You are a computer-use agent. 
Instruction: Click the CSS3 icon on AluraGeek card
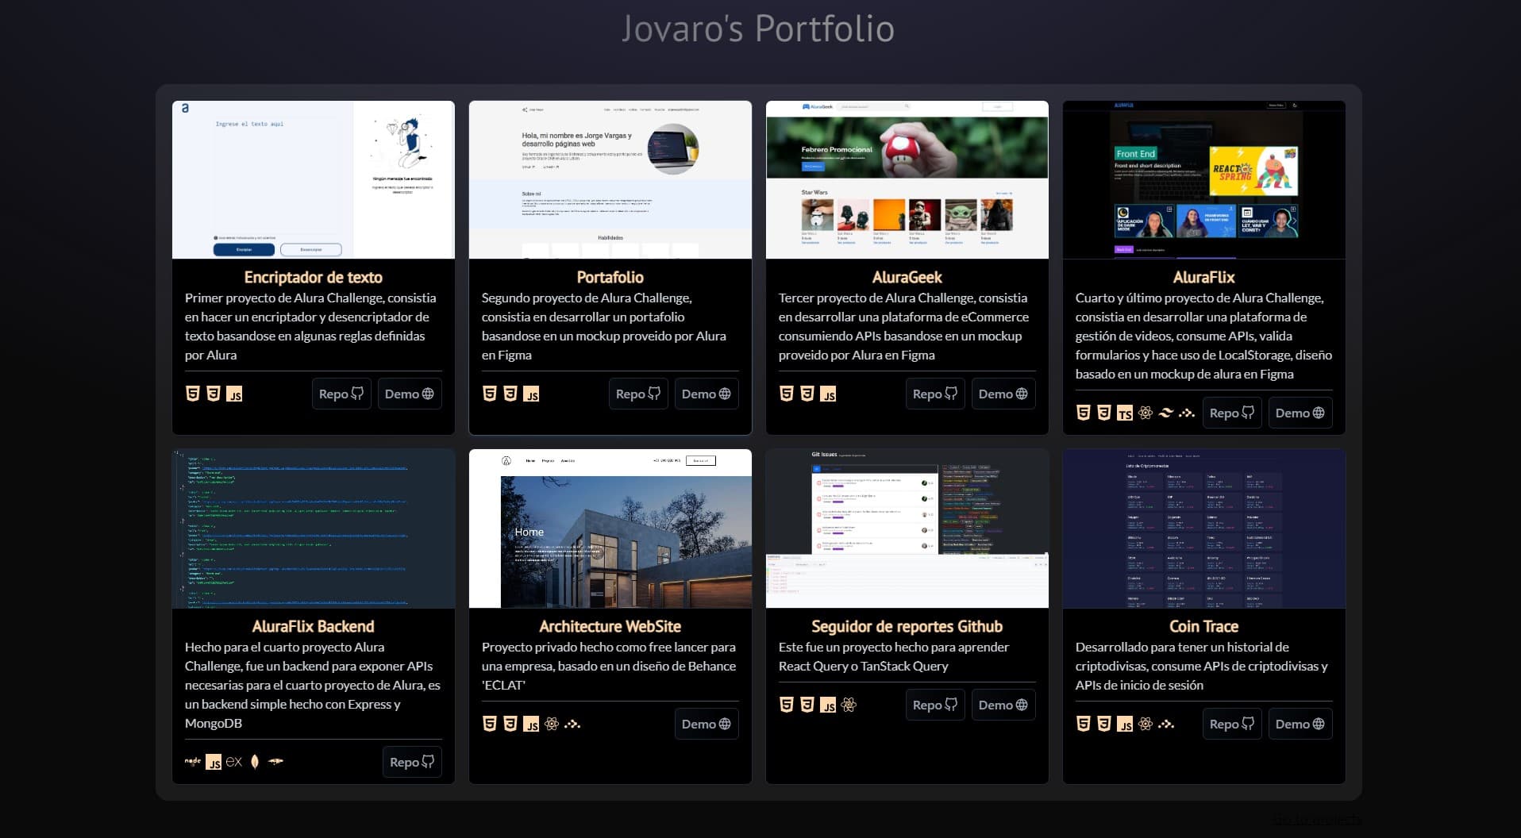click(x=807, y=394)
